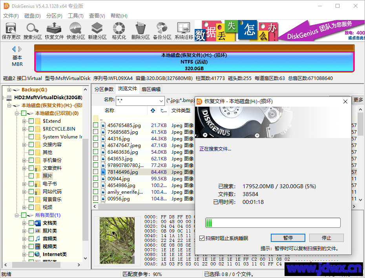
Task: Expand the 音频类 type node
Action: 24,239
